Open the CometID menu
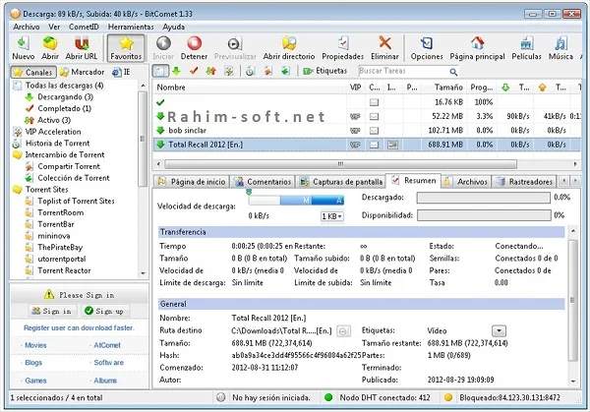Screen dimensions: 590x412 [84, 27]
